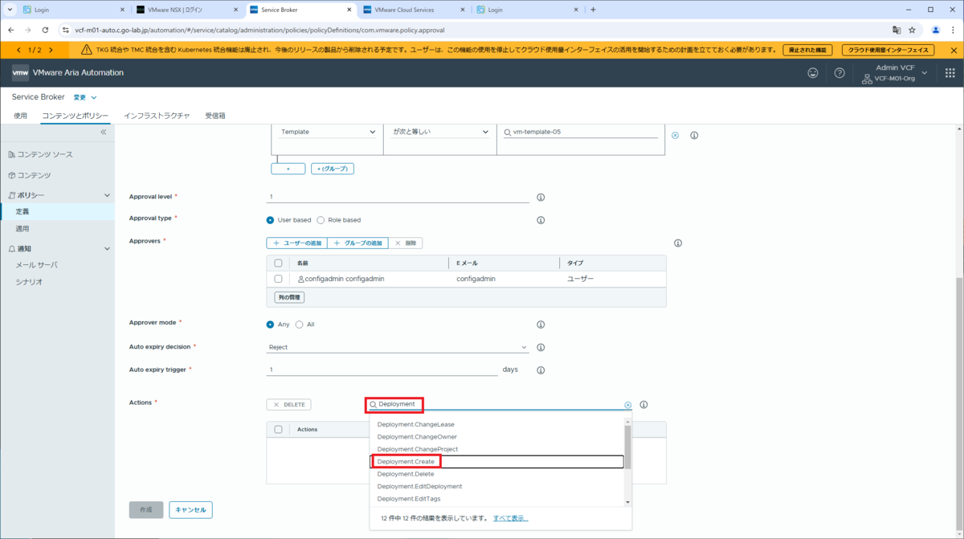Show info icon for Actions

[x=643, y=405]
